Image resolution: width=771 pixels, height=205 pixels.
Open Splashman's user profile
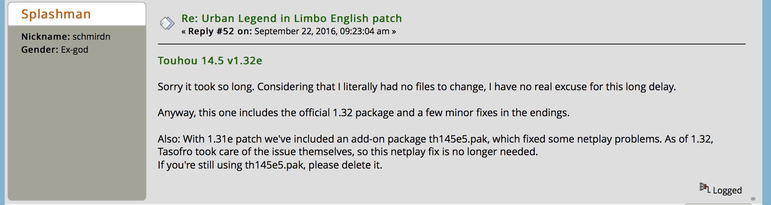(56, 14)
